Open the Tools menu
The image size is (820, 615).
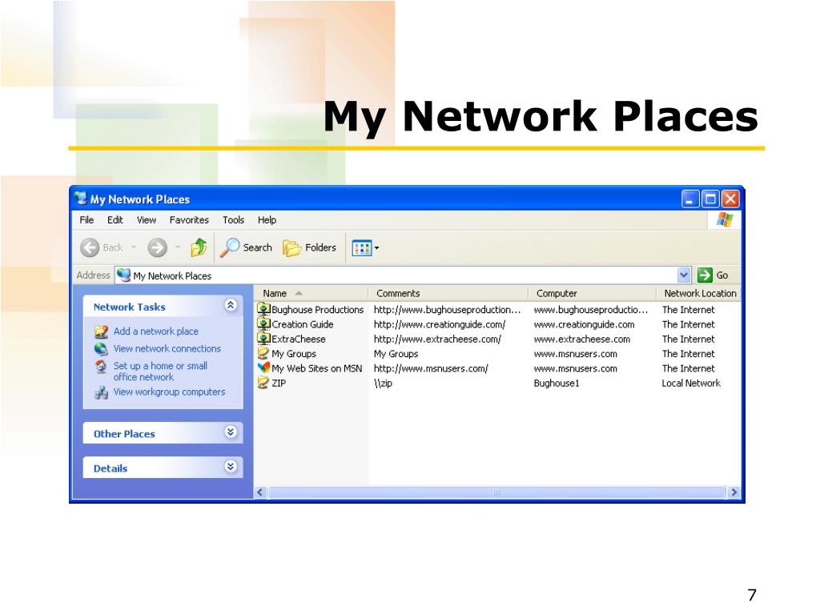click(233, 219)
